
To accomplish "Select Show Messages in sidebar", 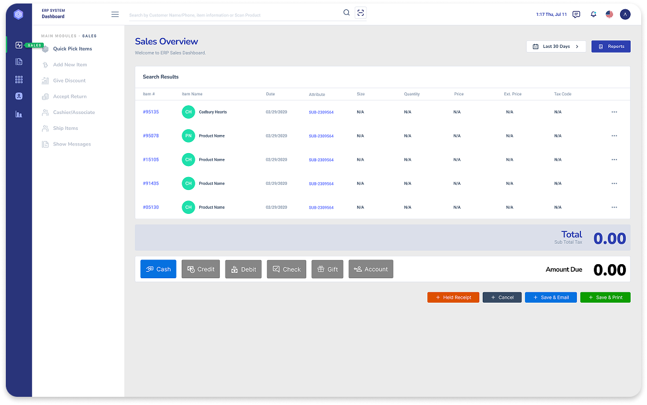I will (x=67, y=144).
